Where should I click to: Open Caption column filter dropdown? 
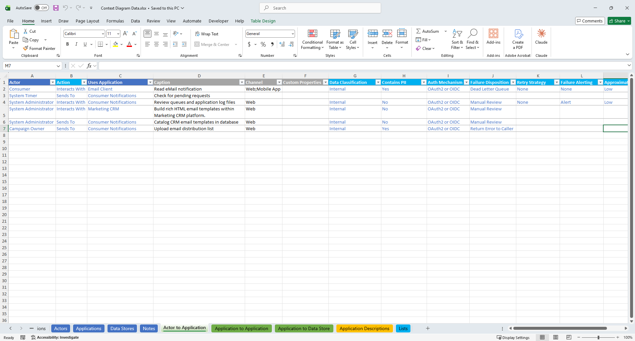(242, 82)
